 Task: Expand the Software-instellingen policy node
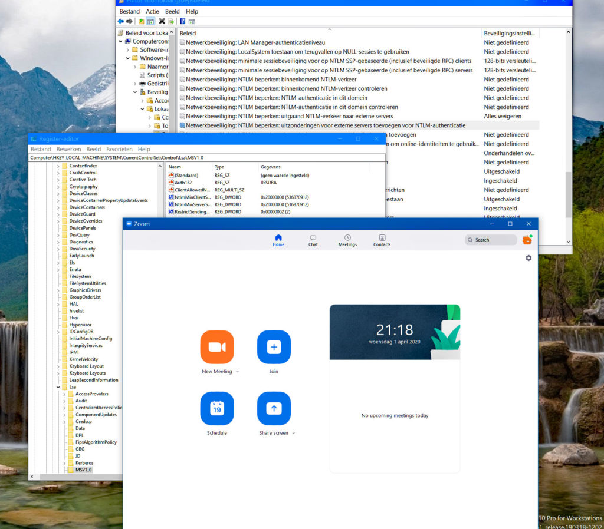point(128,49)
